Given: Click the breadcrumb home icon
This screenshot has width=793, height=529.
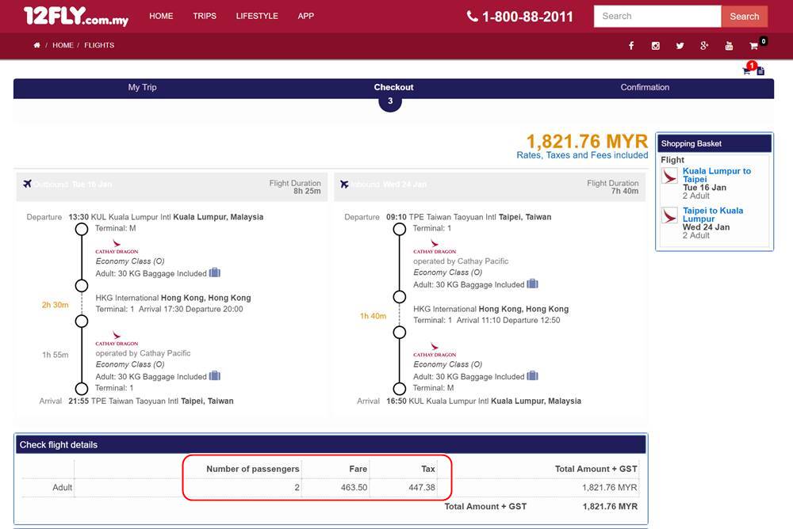Looking at the screenshot, I should (x=37, y=45).
